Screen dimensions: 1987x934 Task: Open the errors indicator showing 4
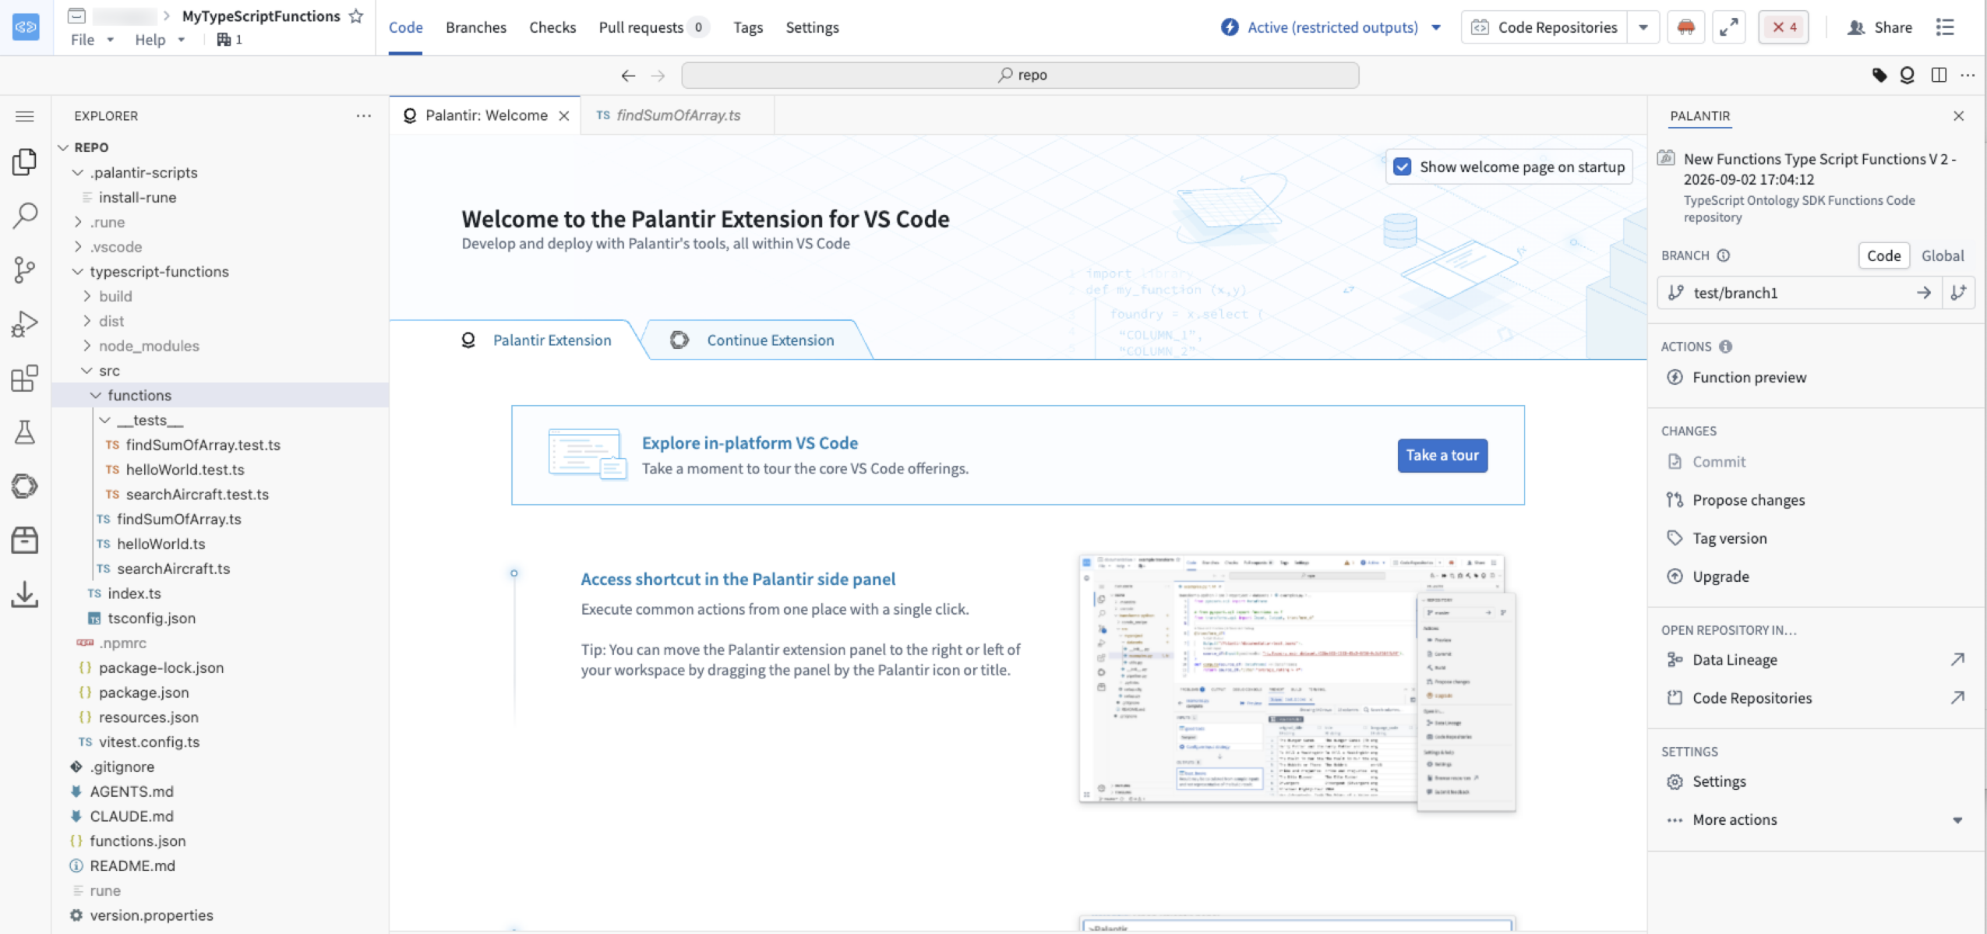pos(1784,27)
